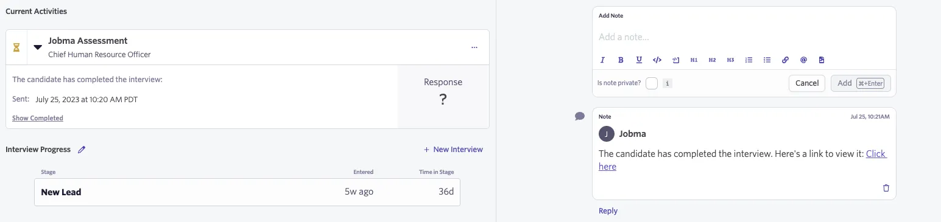Start a New Interview

pyautogui.click(x=454, y=150)
